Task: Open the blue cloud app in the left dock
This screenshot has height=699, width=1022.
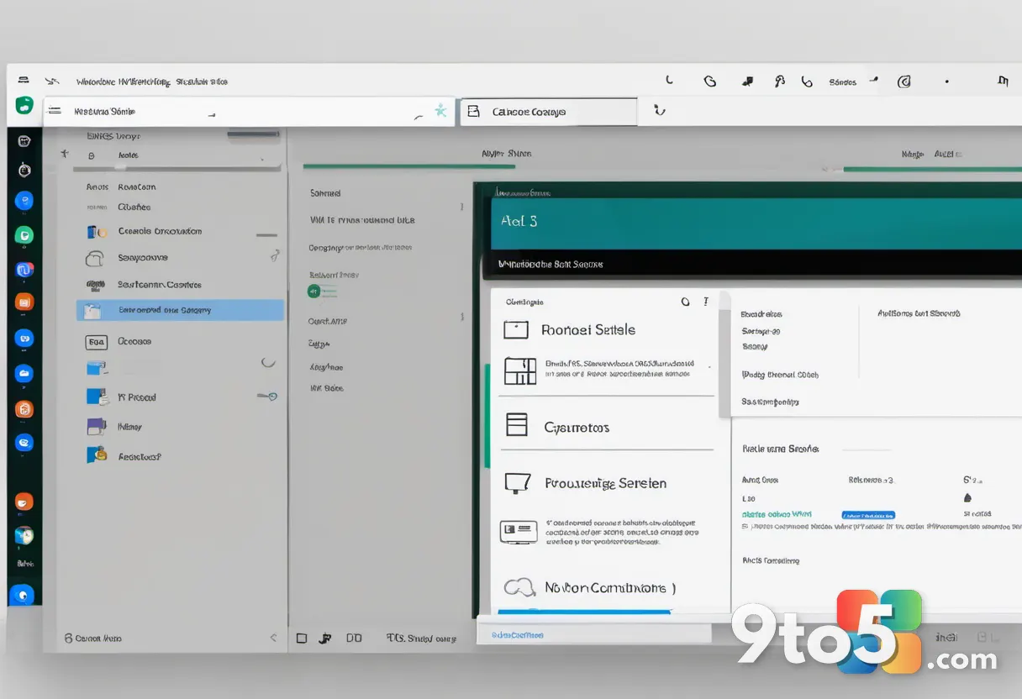Action: coord(24,373)
